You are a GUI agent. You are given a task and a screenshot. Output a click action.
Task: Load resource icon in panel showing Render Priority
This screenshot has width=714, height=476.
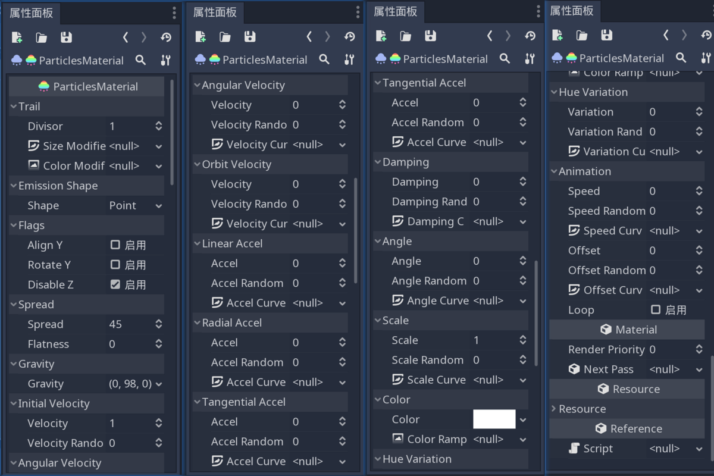click(582, 35)
